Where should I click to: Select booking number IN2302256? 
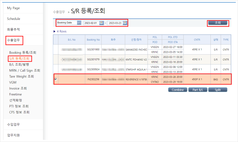(x=93, y=79)
